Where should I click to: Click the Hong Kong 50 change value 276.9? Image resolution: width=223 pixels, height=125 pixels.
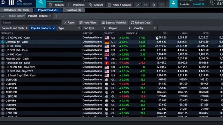142,63
